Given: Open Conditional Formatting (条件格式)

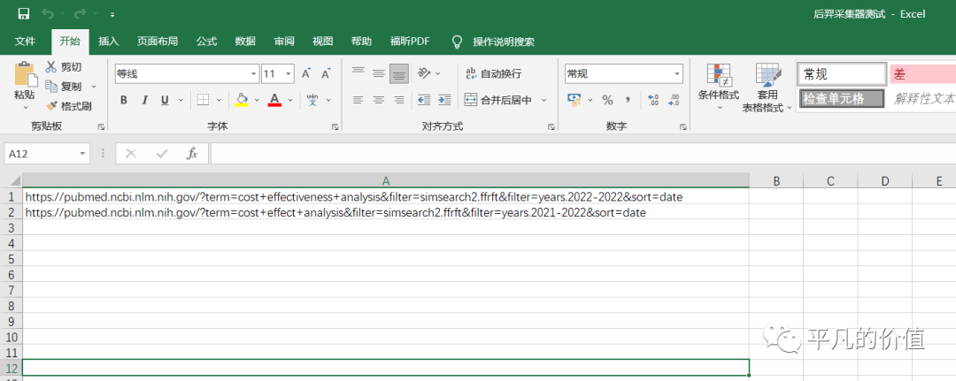Looking at the screenshot, I should [718, 87].
